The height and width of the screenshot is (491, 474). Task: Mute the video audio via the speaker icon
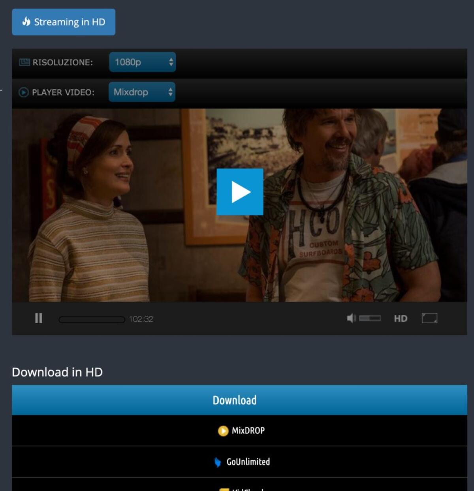[351, 318]
